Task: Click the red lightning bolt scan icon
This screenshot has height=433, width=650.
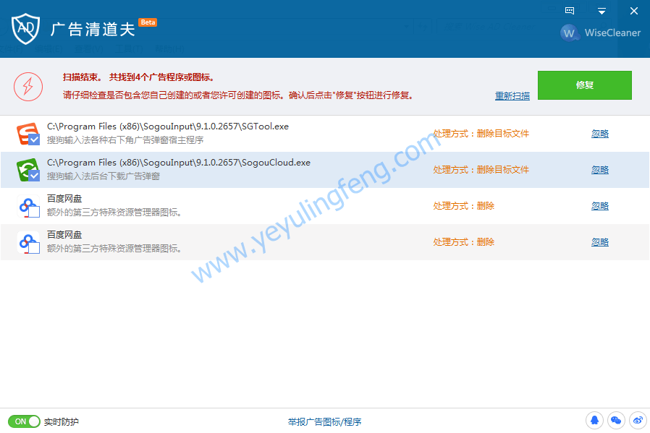Action: 28,87
